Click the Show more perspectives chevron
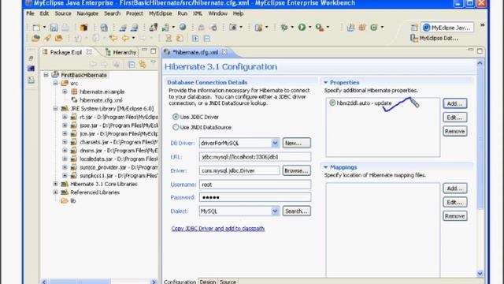Image resolution: width=504 pixels, height=284 pixels. coord(482,24)
